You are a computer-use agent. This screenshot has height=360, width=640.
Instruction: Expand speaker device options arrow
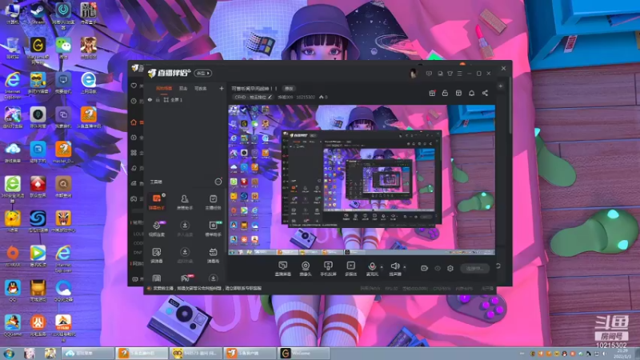[405, 267]
